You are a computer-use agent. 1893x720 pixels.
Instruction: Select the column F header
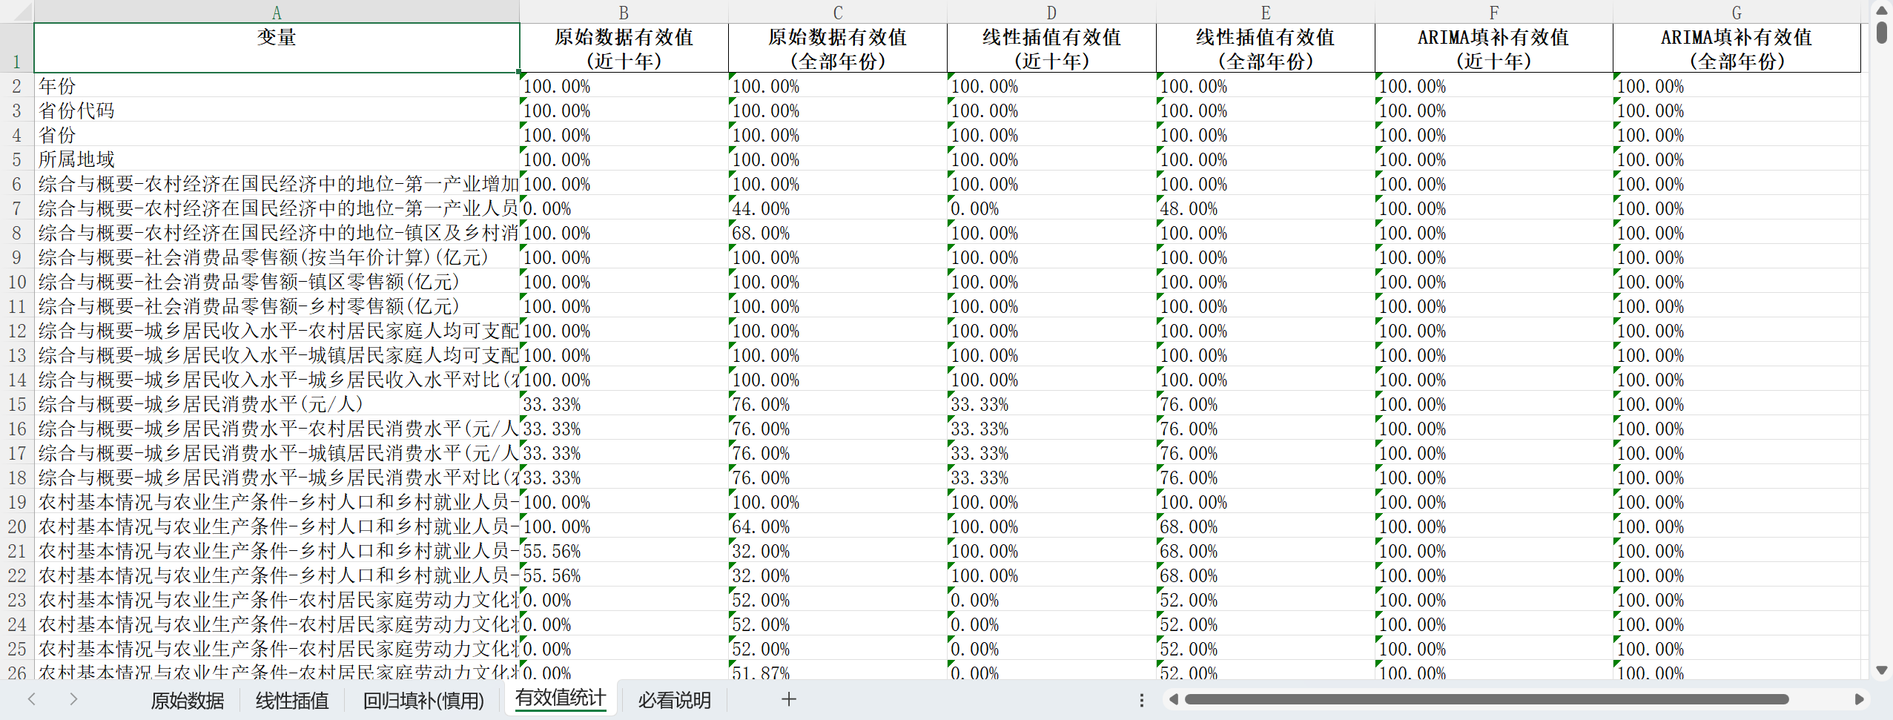(x=1493, y=13)
